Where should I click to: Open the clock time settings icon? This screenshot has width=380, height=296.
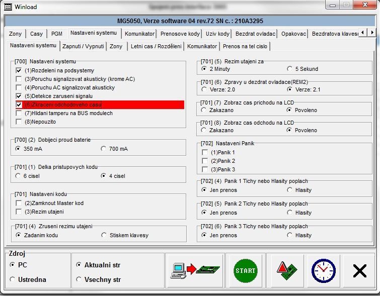coord(323,270)
